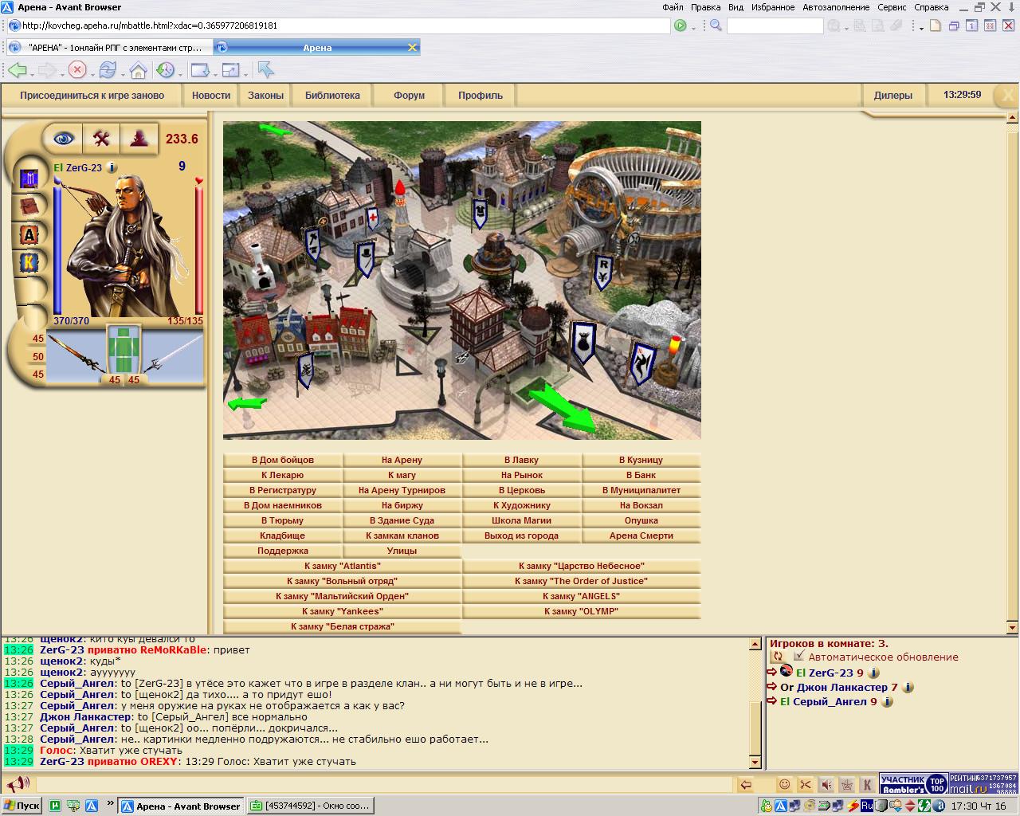Click the private message arrow beside Серый_Ангел
The image size is (1020, 816).
point(771,701)
